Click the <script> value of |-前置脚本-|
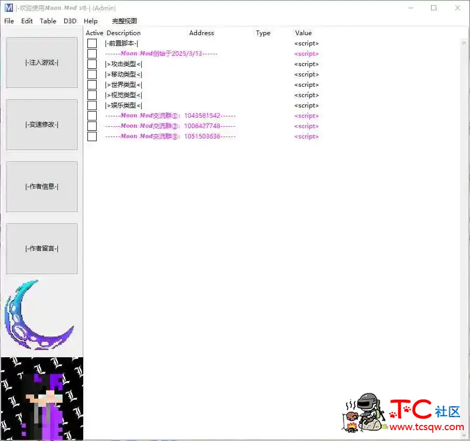 coord(306,43)
